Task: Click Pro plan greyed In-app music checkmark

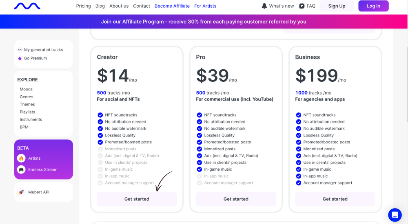Action: 200,176
